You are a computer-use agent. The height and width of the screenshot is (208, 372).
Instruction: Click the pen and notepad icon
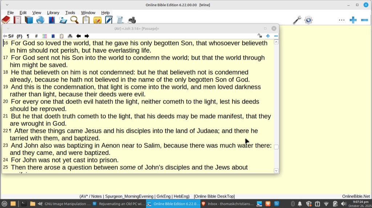click(x=109, y=20)
